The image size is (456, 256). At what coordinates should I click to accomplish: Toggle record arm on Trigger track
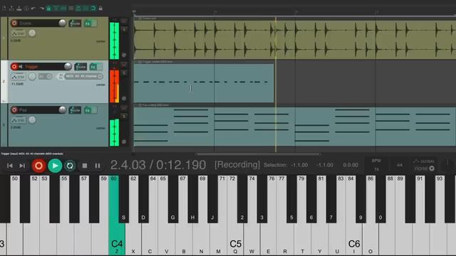point(14,66)
